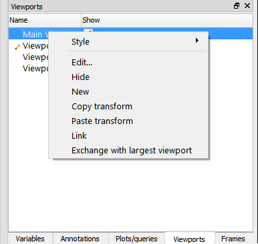Switch to the Frames tab

(233, 239)
